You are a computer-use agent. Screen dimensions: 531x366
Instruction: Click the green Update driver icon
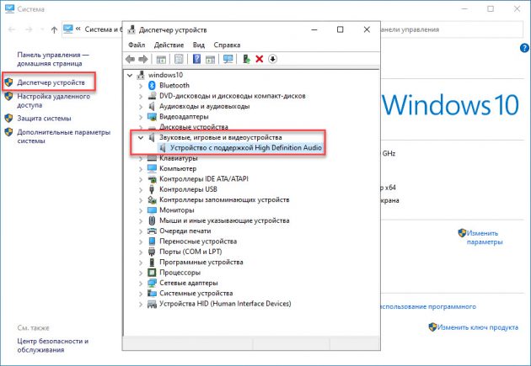pyautogui.click(x=246, y=59)
